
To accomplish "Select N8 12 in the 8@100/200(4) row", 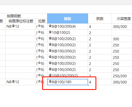I will click(x=20, y=26).
